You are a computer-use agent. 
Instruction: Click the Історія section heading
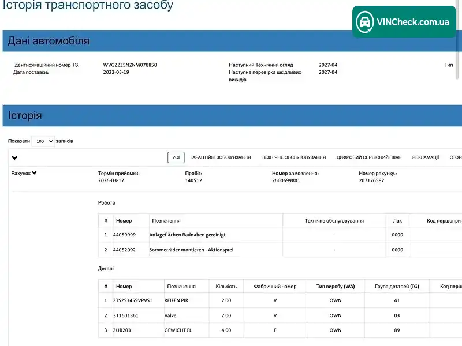(25, 115)
